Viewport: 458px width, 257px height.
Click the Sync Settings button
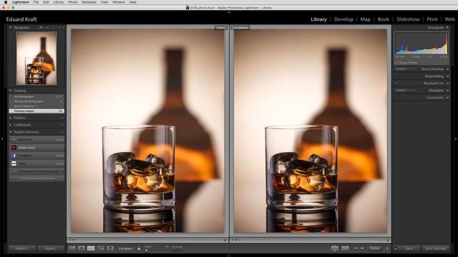click(436, 248)
